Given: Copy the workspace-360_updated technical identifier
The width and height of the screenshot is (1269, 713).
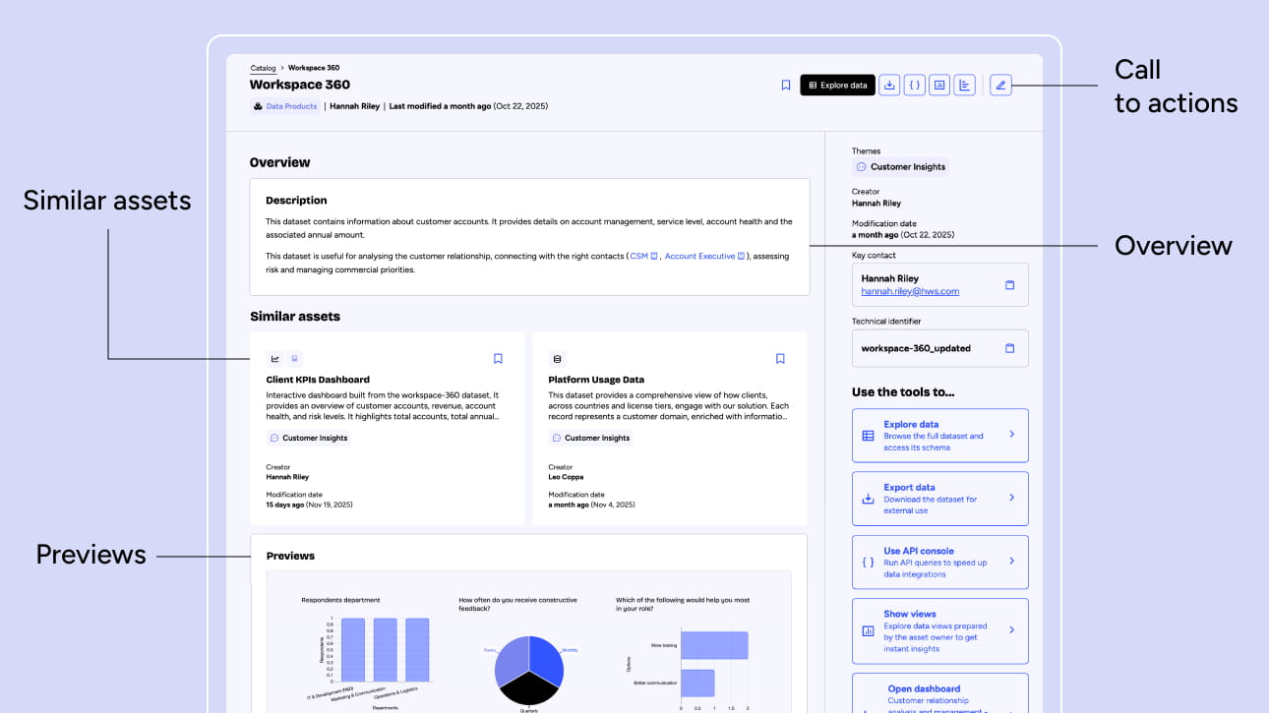Looking at the screenshot, I should 1009,348.
